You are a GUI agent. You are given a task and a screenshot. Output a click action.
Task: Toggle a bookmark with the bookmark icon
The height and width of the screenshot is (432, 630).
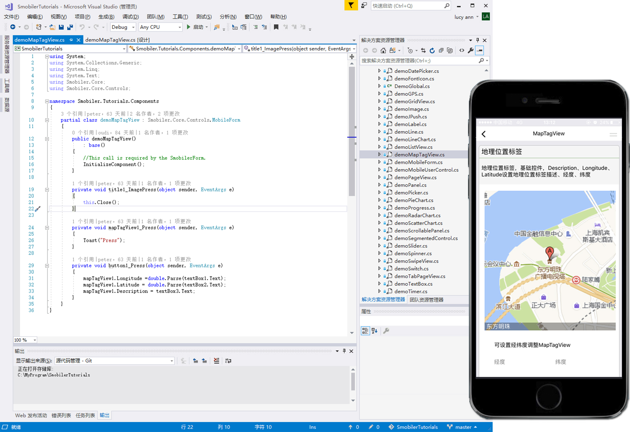pyautogui.click(x=276, y=27)
